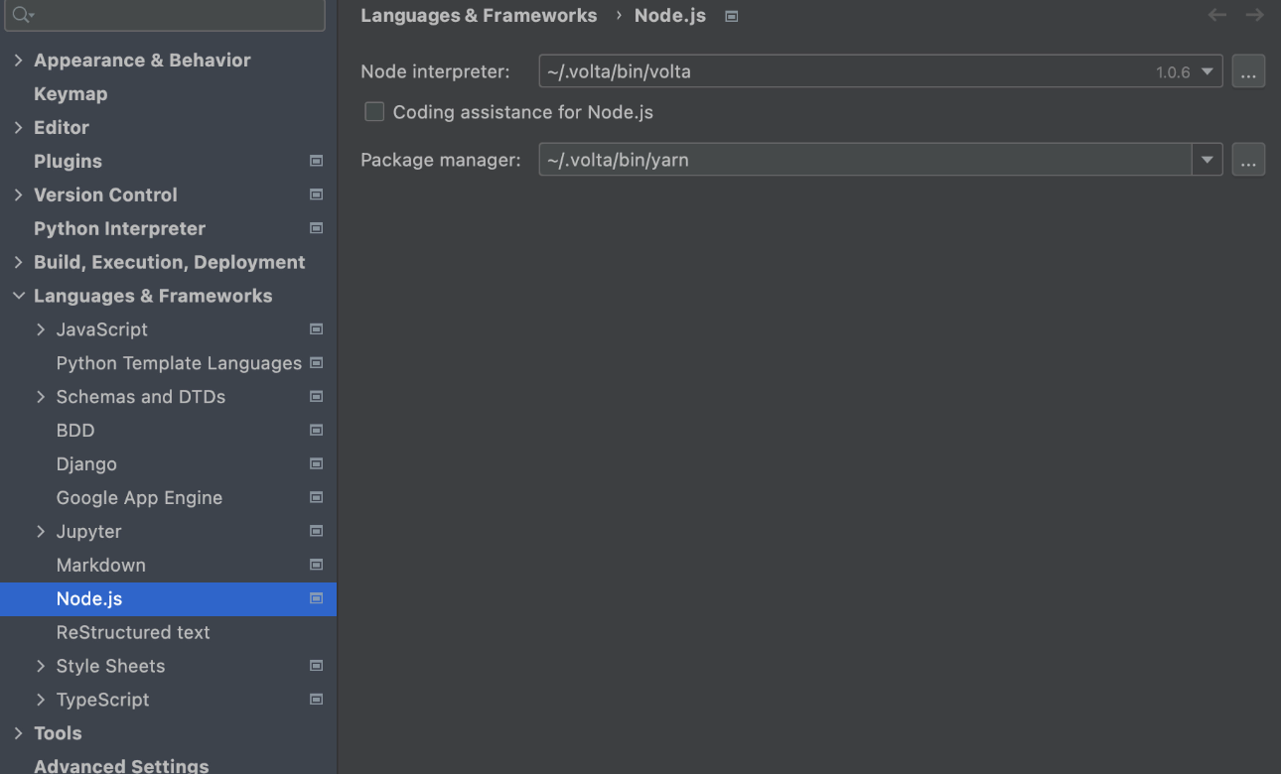Viewport: 1281px width, 774px height.
Task: Go forward with the right arrow
Action: click(x=1255, y=15)
